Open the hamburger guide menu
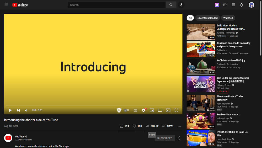Image resolution: width=262 pixels, height=148 pixels. click(6, 5)
